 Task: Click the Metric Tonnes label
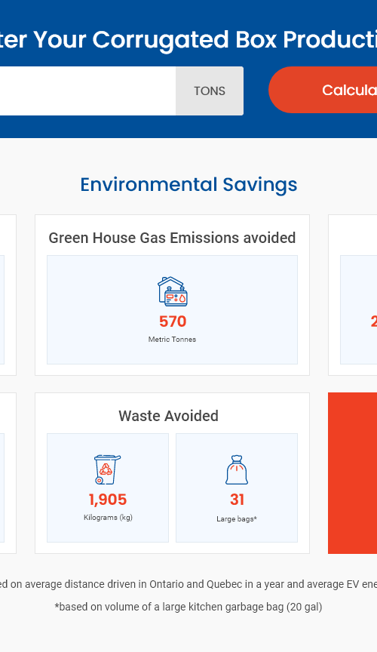pos(172,340)
